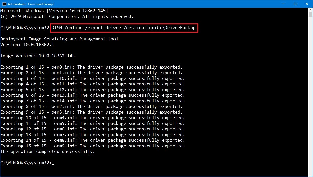Click the 'Exporting 8 of 15 - oem2.inf' line

click(91, 107)
